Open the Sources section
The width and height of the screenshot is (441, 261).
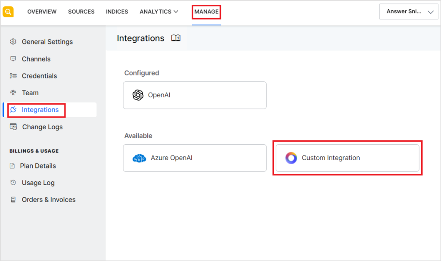pyautogui.click(x=81, y=12)
